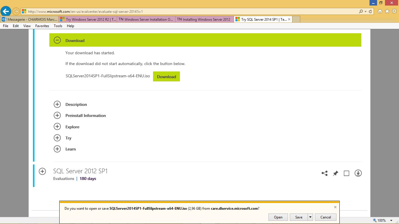Viewport: 399px width, 224px height.
Task: Switch to the Messagerie - CHARMOIS tab
Action: pyautogui.click(x=30, y=19)
